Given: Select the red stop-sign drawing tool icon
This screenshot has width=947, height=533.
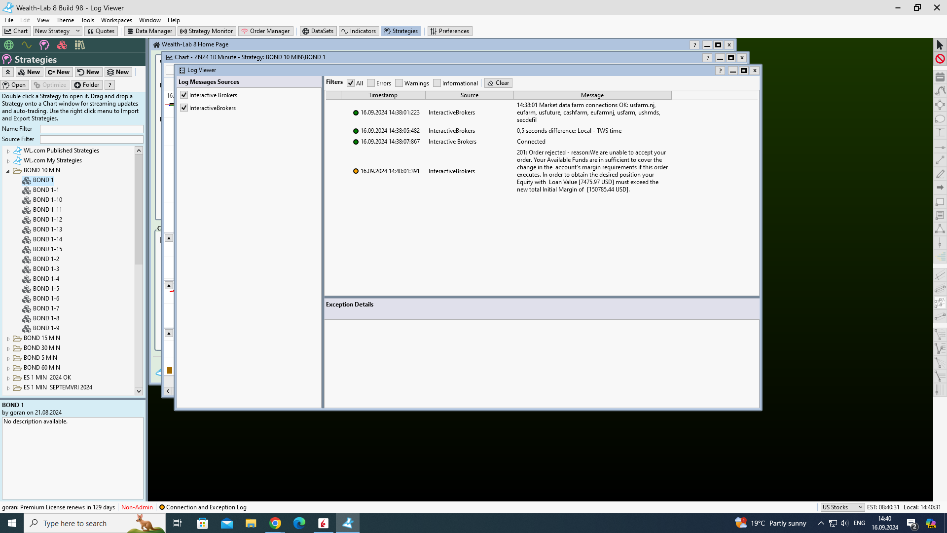Looking at the screenshot, I should click(940, 59).
